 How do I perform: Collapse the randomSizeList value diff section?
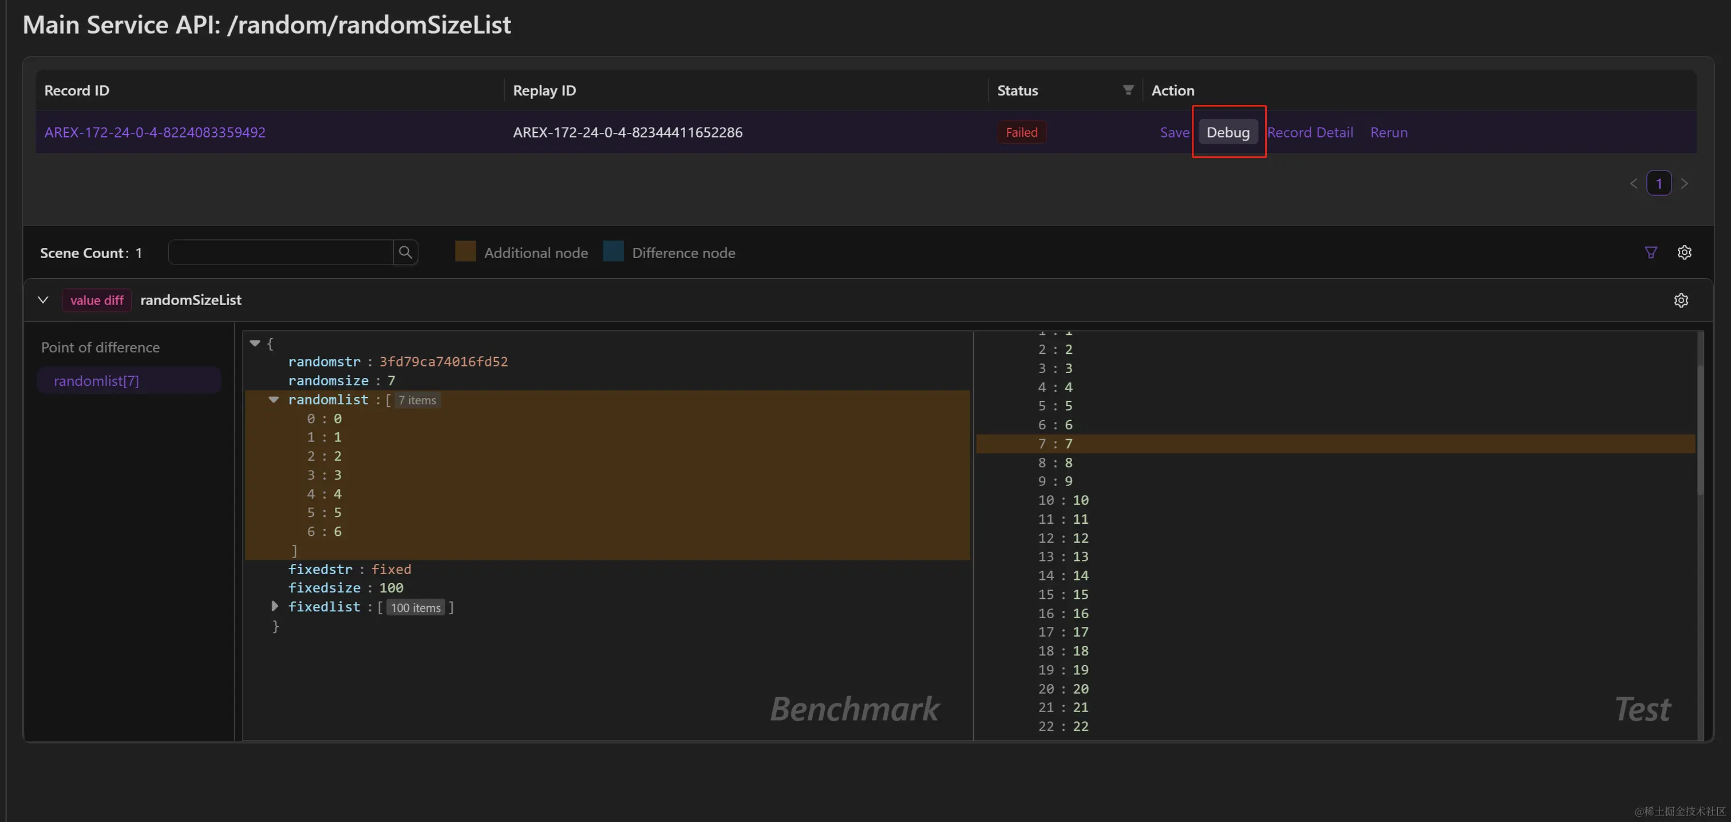pos(43,300)
